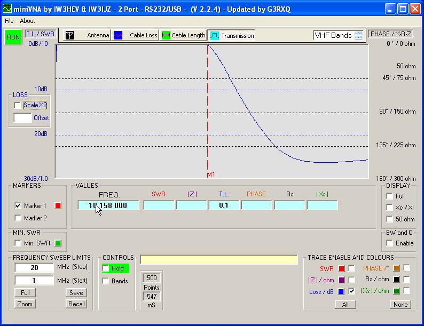Click the Zoom button under sweep limits

pos(25,304)
